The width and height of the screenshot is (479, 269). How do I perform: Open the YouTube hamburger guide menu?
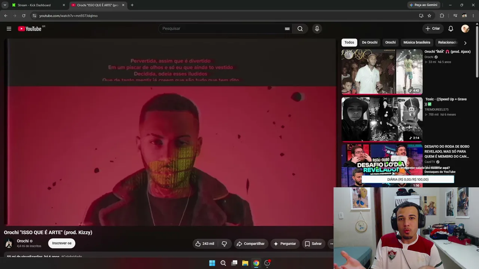click(9, 29)
